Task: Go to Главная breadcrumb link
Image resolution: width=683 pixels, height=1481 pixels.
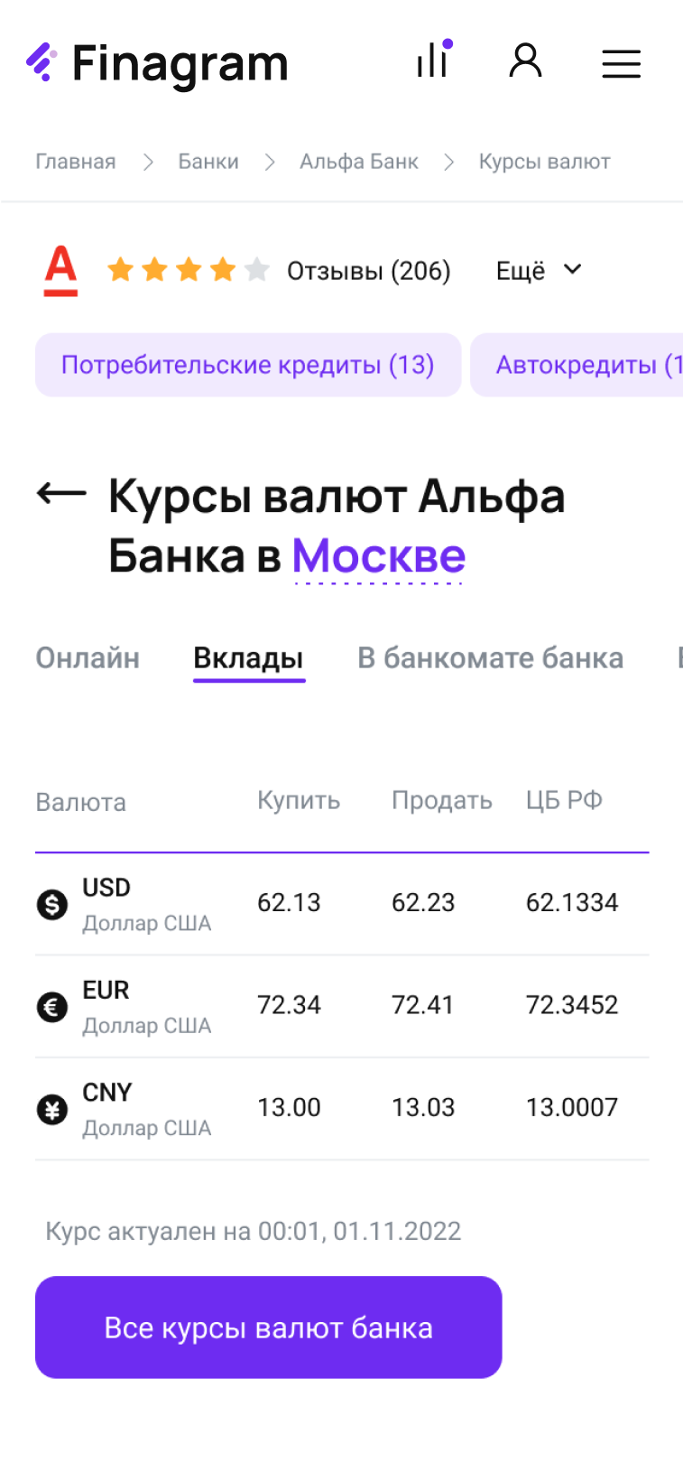Action: (x=76, y=162)
